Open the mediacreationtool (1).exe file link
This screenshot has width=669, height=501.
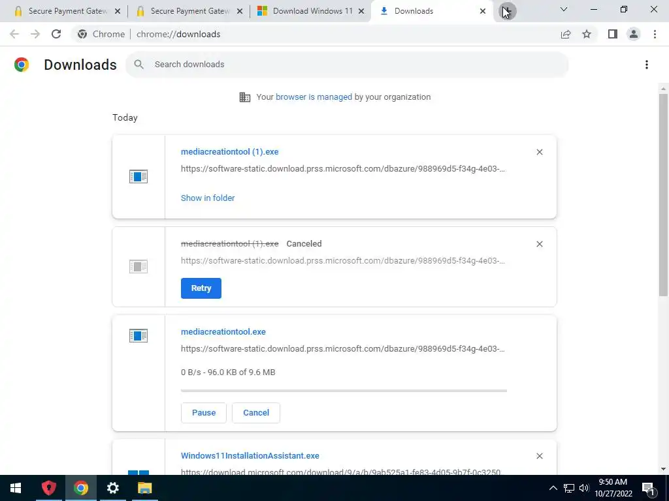(229, 151)
